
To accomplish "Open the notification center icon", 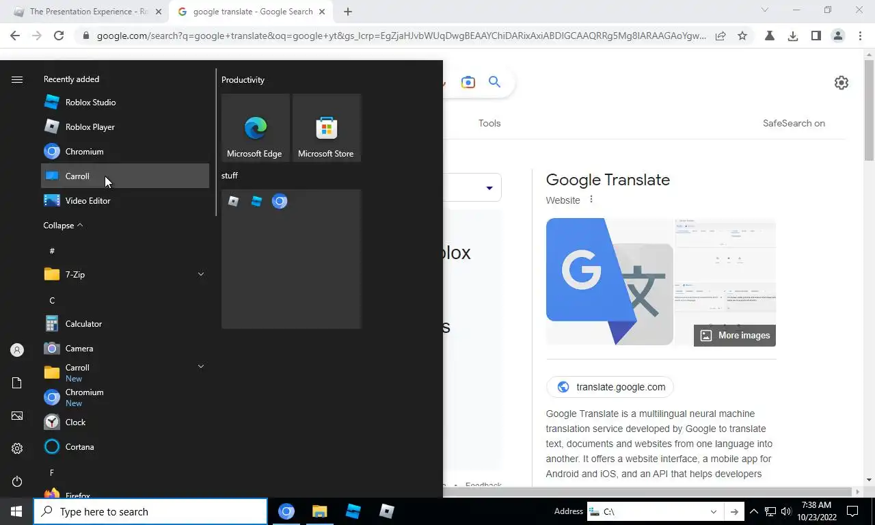I will pyautogui.click(x=852, y=511).
